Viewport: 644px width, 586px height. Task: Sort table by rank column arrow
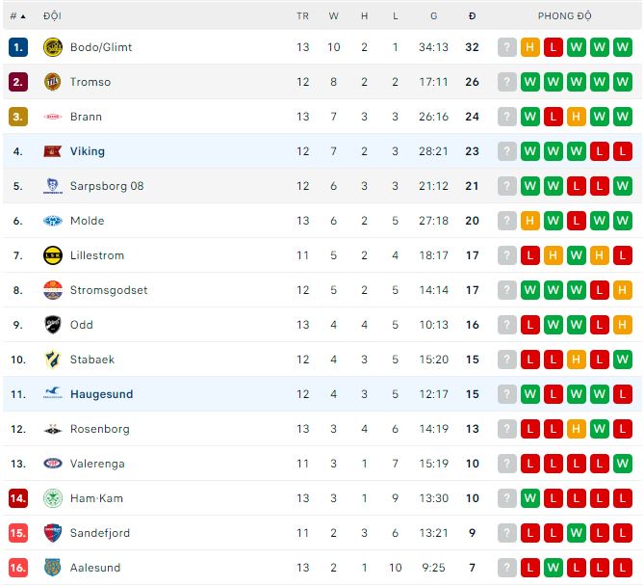tap(22, 16)
